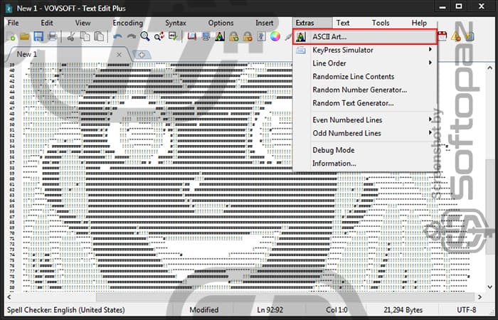Click the last toolbar icon right of warning triangle
Image resolution: width=498 pixels, height=320 pixels.
click(x=470, y=36)
